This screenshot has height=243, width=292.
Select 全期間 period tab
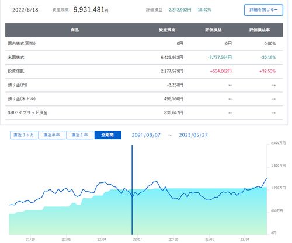[108, 135]
